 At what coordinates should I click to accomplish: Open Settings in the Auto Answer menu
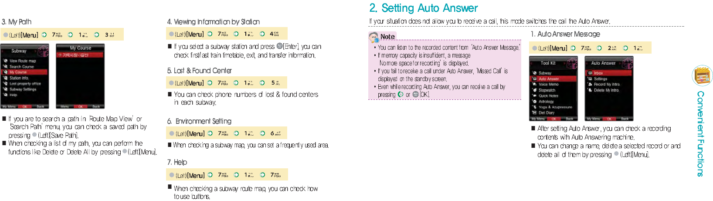pos(601,79)
